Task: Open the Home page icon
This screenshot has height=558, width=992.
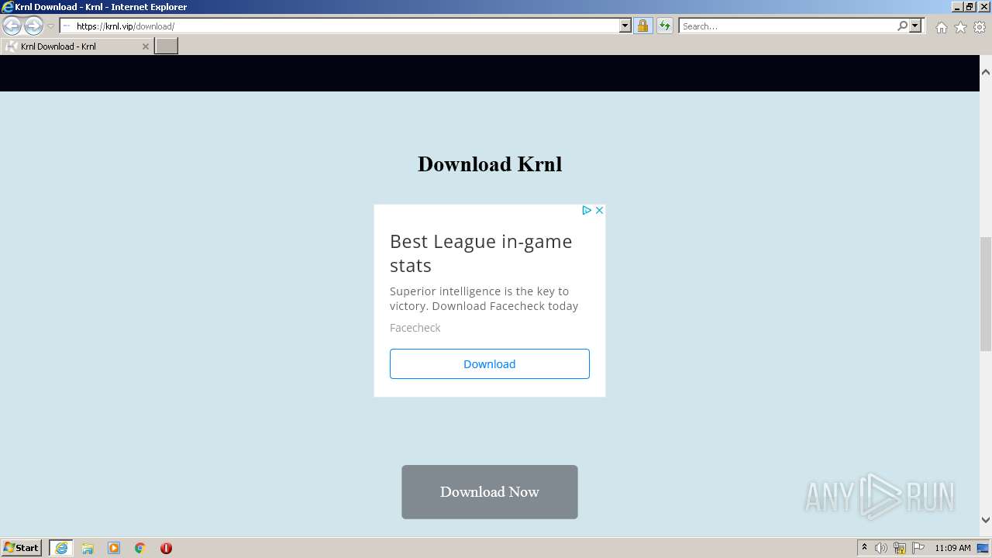Action: tap(941, 27)
